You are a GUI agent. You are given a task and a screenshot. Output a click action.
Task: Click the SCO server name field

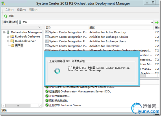86,22
